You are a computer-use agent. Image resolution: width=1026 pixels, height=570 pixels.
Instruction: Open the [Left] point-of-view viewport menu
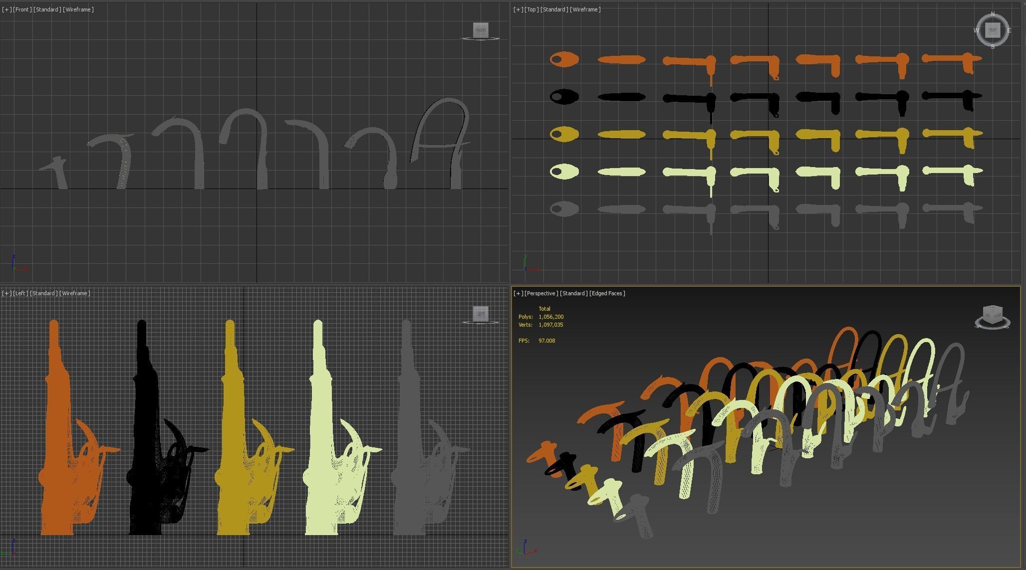click(20, 293)
